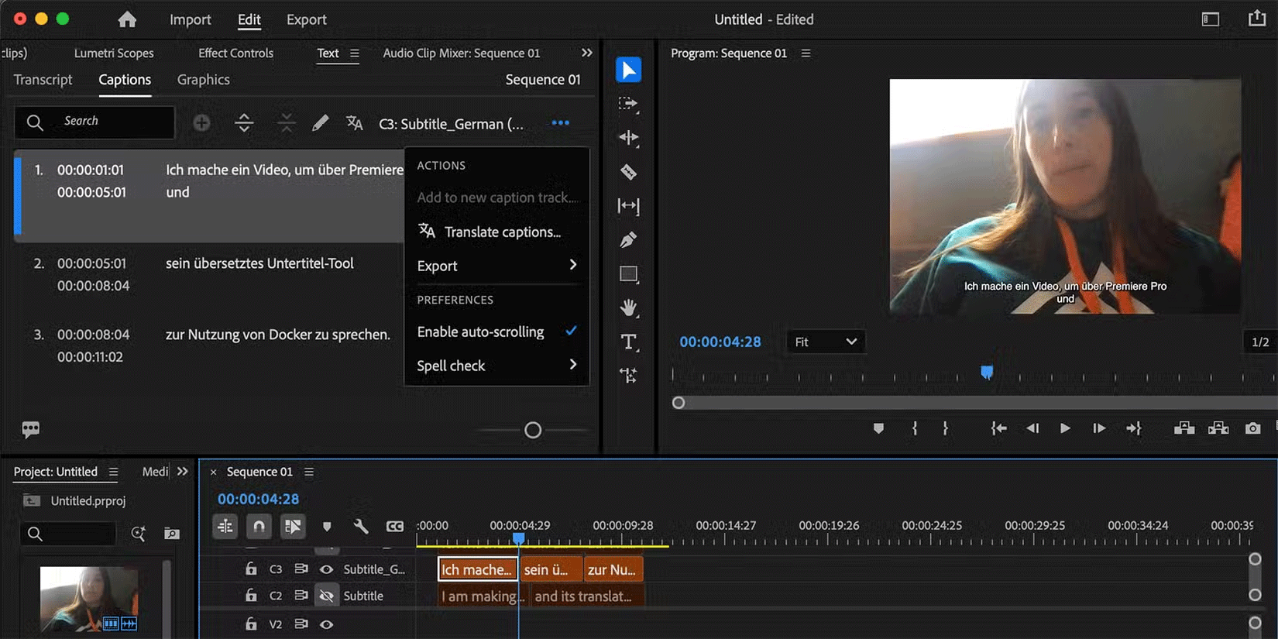Click the caption panel zoom slider handle
1278x639 pixels.
tap(533, 430)
